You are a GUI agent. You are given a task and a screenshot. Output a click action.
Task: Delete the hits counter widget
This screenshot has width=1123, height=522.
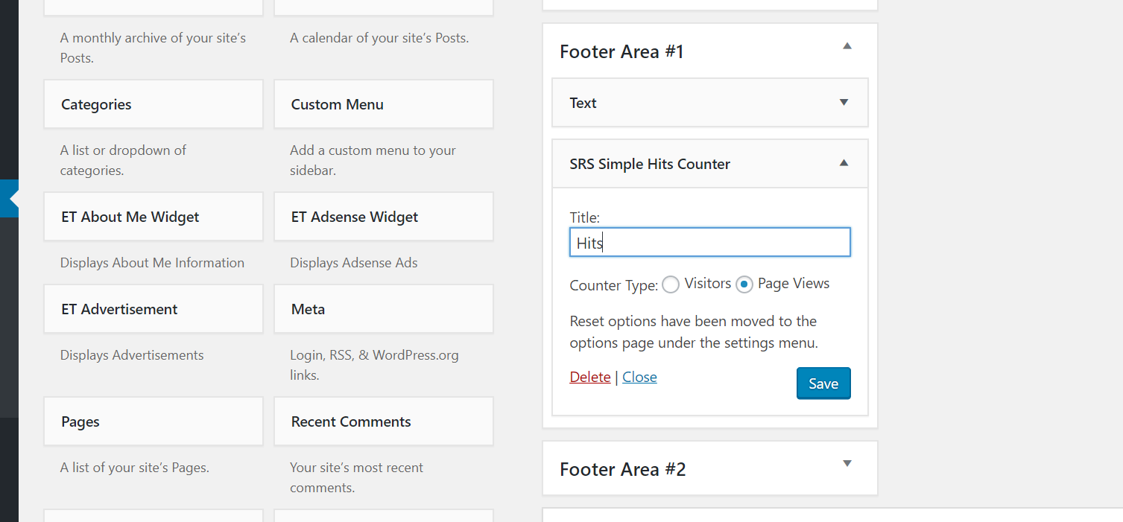(590, 377)
